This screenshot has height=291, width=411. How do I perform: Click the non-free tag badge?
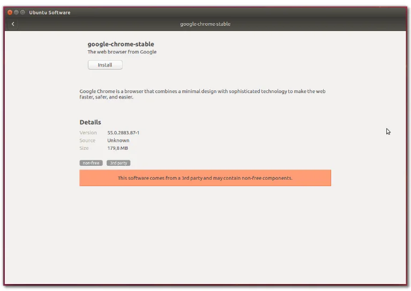coord(91,163)
